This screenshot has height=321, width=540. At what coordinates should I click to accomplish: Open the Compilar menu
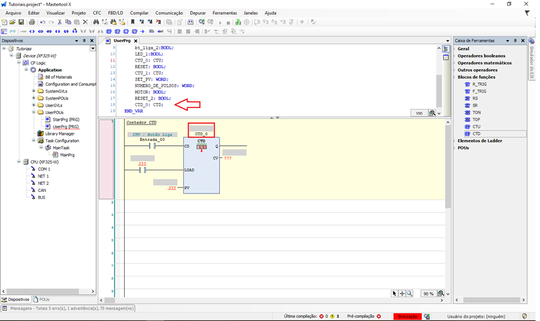pyautogui.click(x=139, y=13)
